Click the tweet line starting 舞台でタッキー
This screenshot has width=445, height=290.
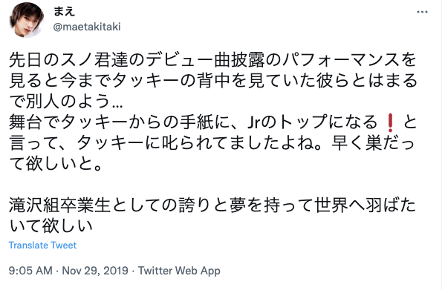coord(213,122)
